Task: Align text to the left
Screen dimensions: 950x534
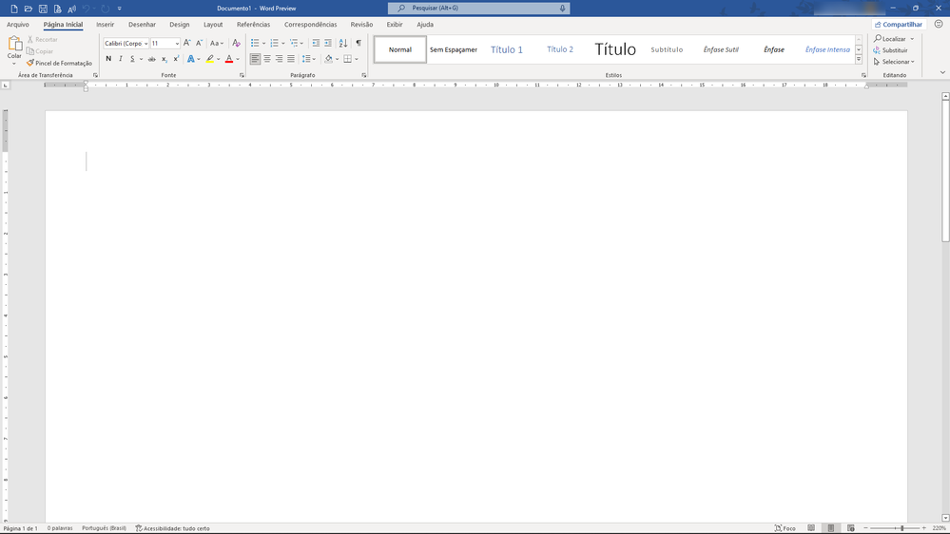Action: point(255,59)
